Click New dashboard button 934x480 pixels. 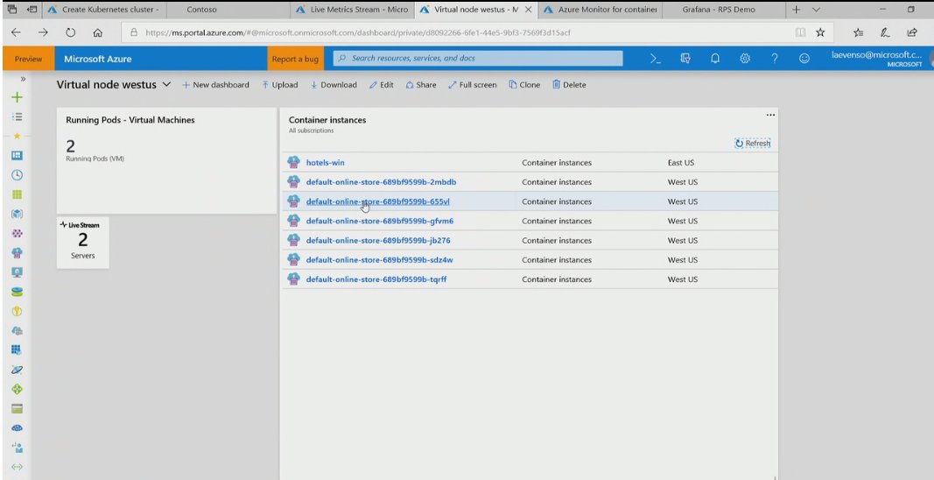[x=215, y=85]
